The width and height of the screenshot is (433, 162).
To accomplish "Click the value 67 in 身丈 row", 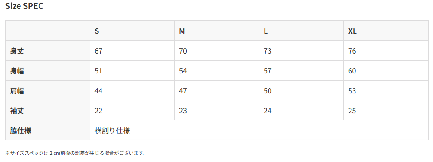I will [98, 51].
